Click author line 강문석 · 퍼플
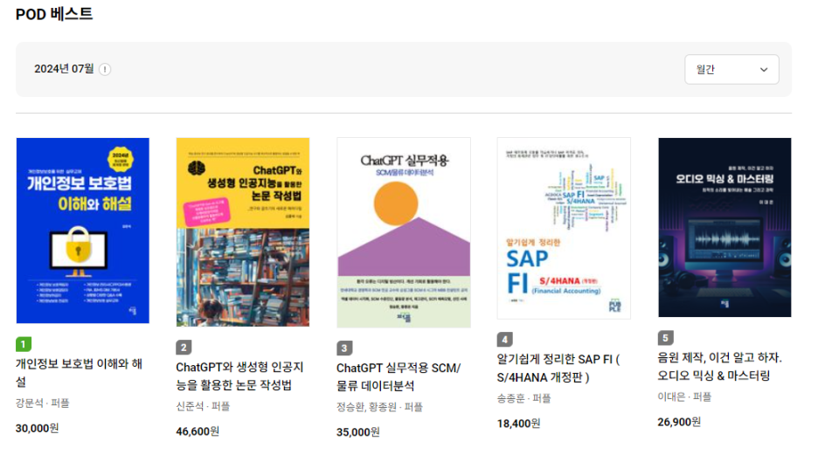The image size is (818, 455). (x=42, y=403)
